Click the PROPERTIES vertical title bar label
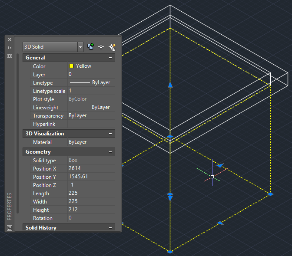The image size is (292, 256). point(10,207)
